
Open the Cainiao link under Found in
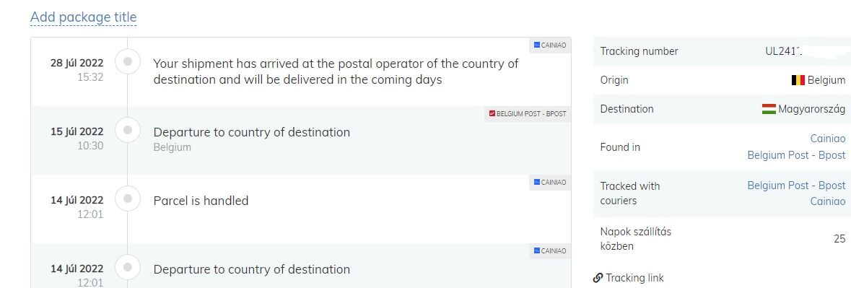tap(828, 139)
